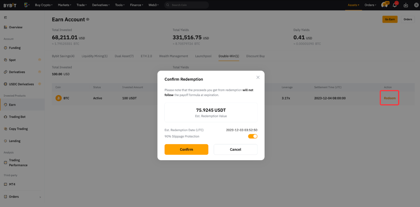The height and width of the screenshot is (207, 420).
Task: Toggle 90% Slippage Protection switch
Action: 253,136
